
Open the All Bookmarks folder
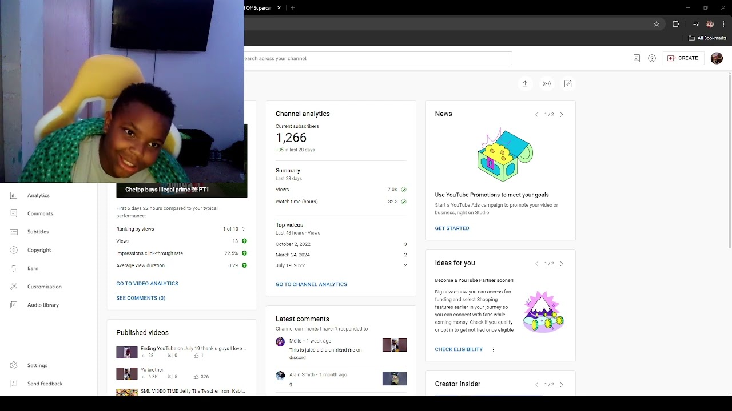pos(707,38)
